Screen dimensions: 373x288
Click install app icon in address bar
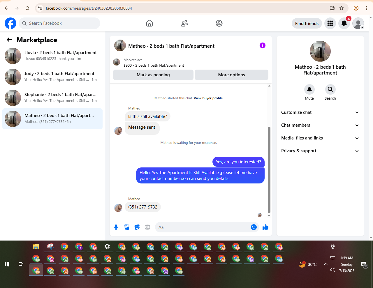(332, 8)
